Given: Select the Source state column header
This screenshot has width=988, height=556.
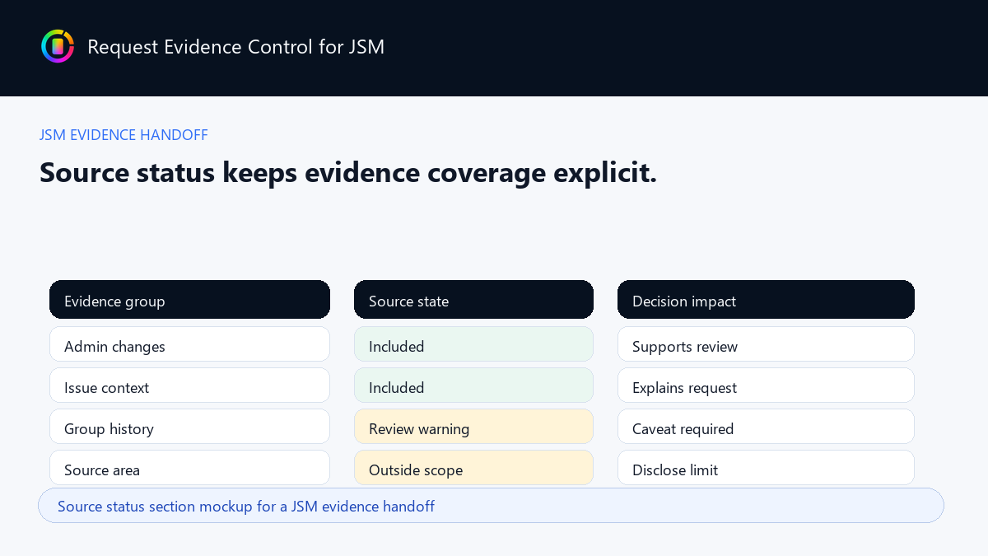Looking at the screenshot, I should (x=473, y=300).
